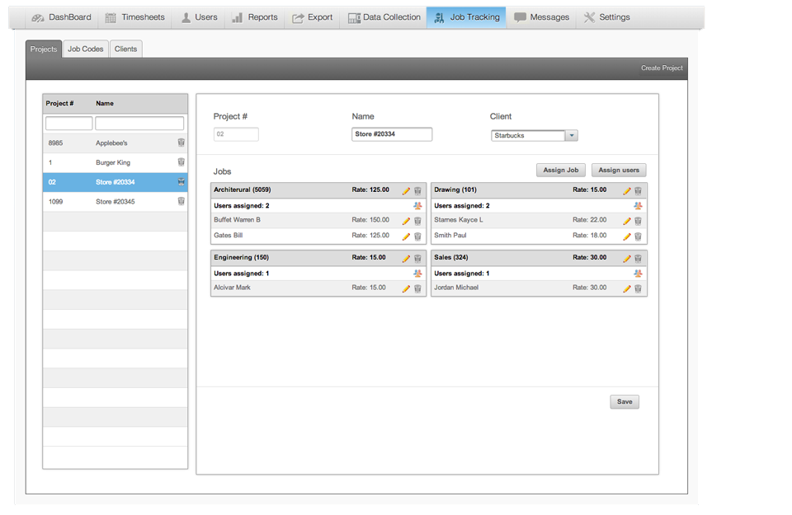Viewport: 792px width, 515px height.
Task: Delete the Applebee's project via trash icon
Action: 181,143
